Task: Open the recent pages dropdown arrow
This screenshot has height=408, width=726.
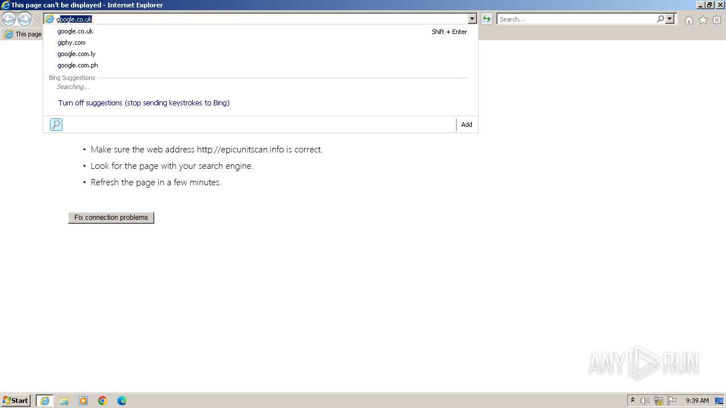Action: (x=37, y=19)
